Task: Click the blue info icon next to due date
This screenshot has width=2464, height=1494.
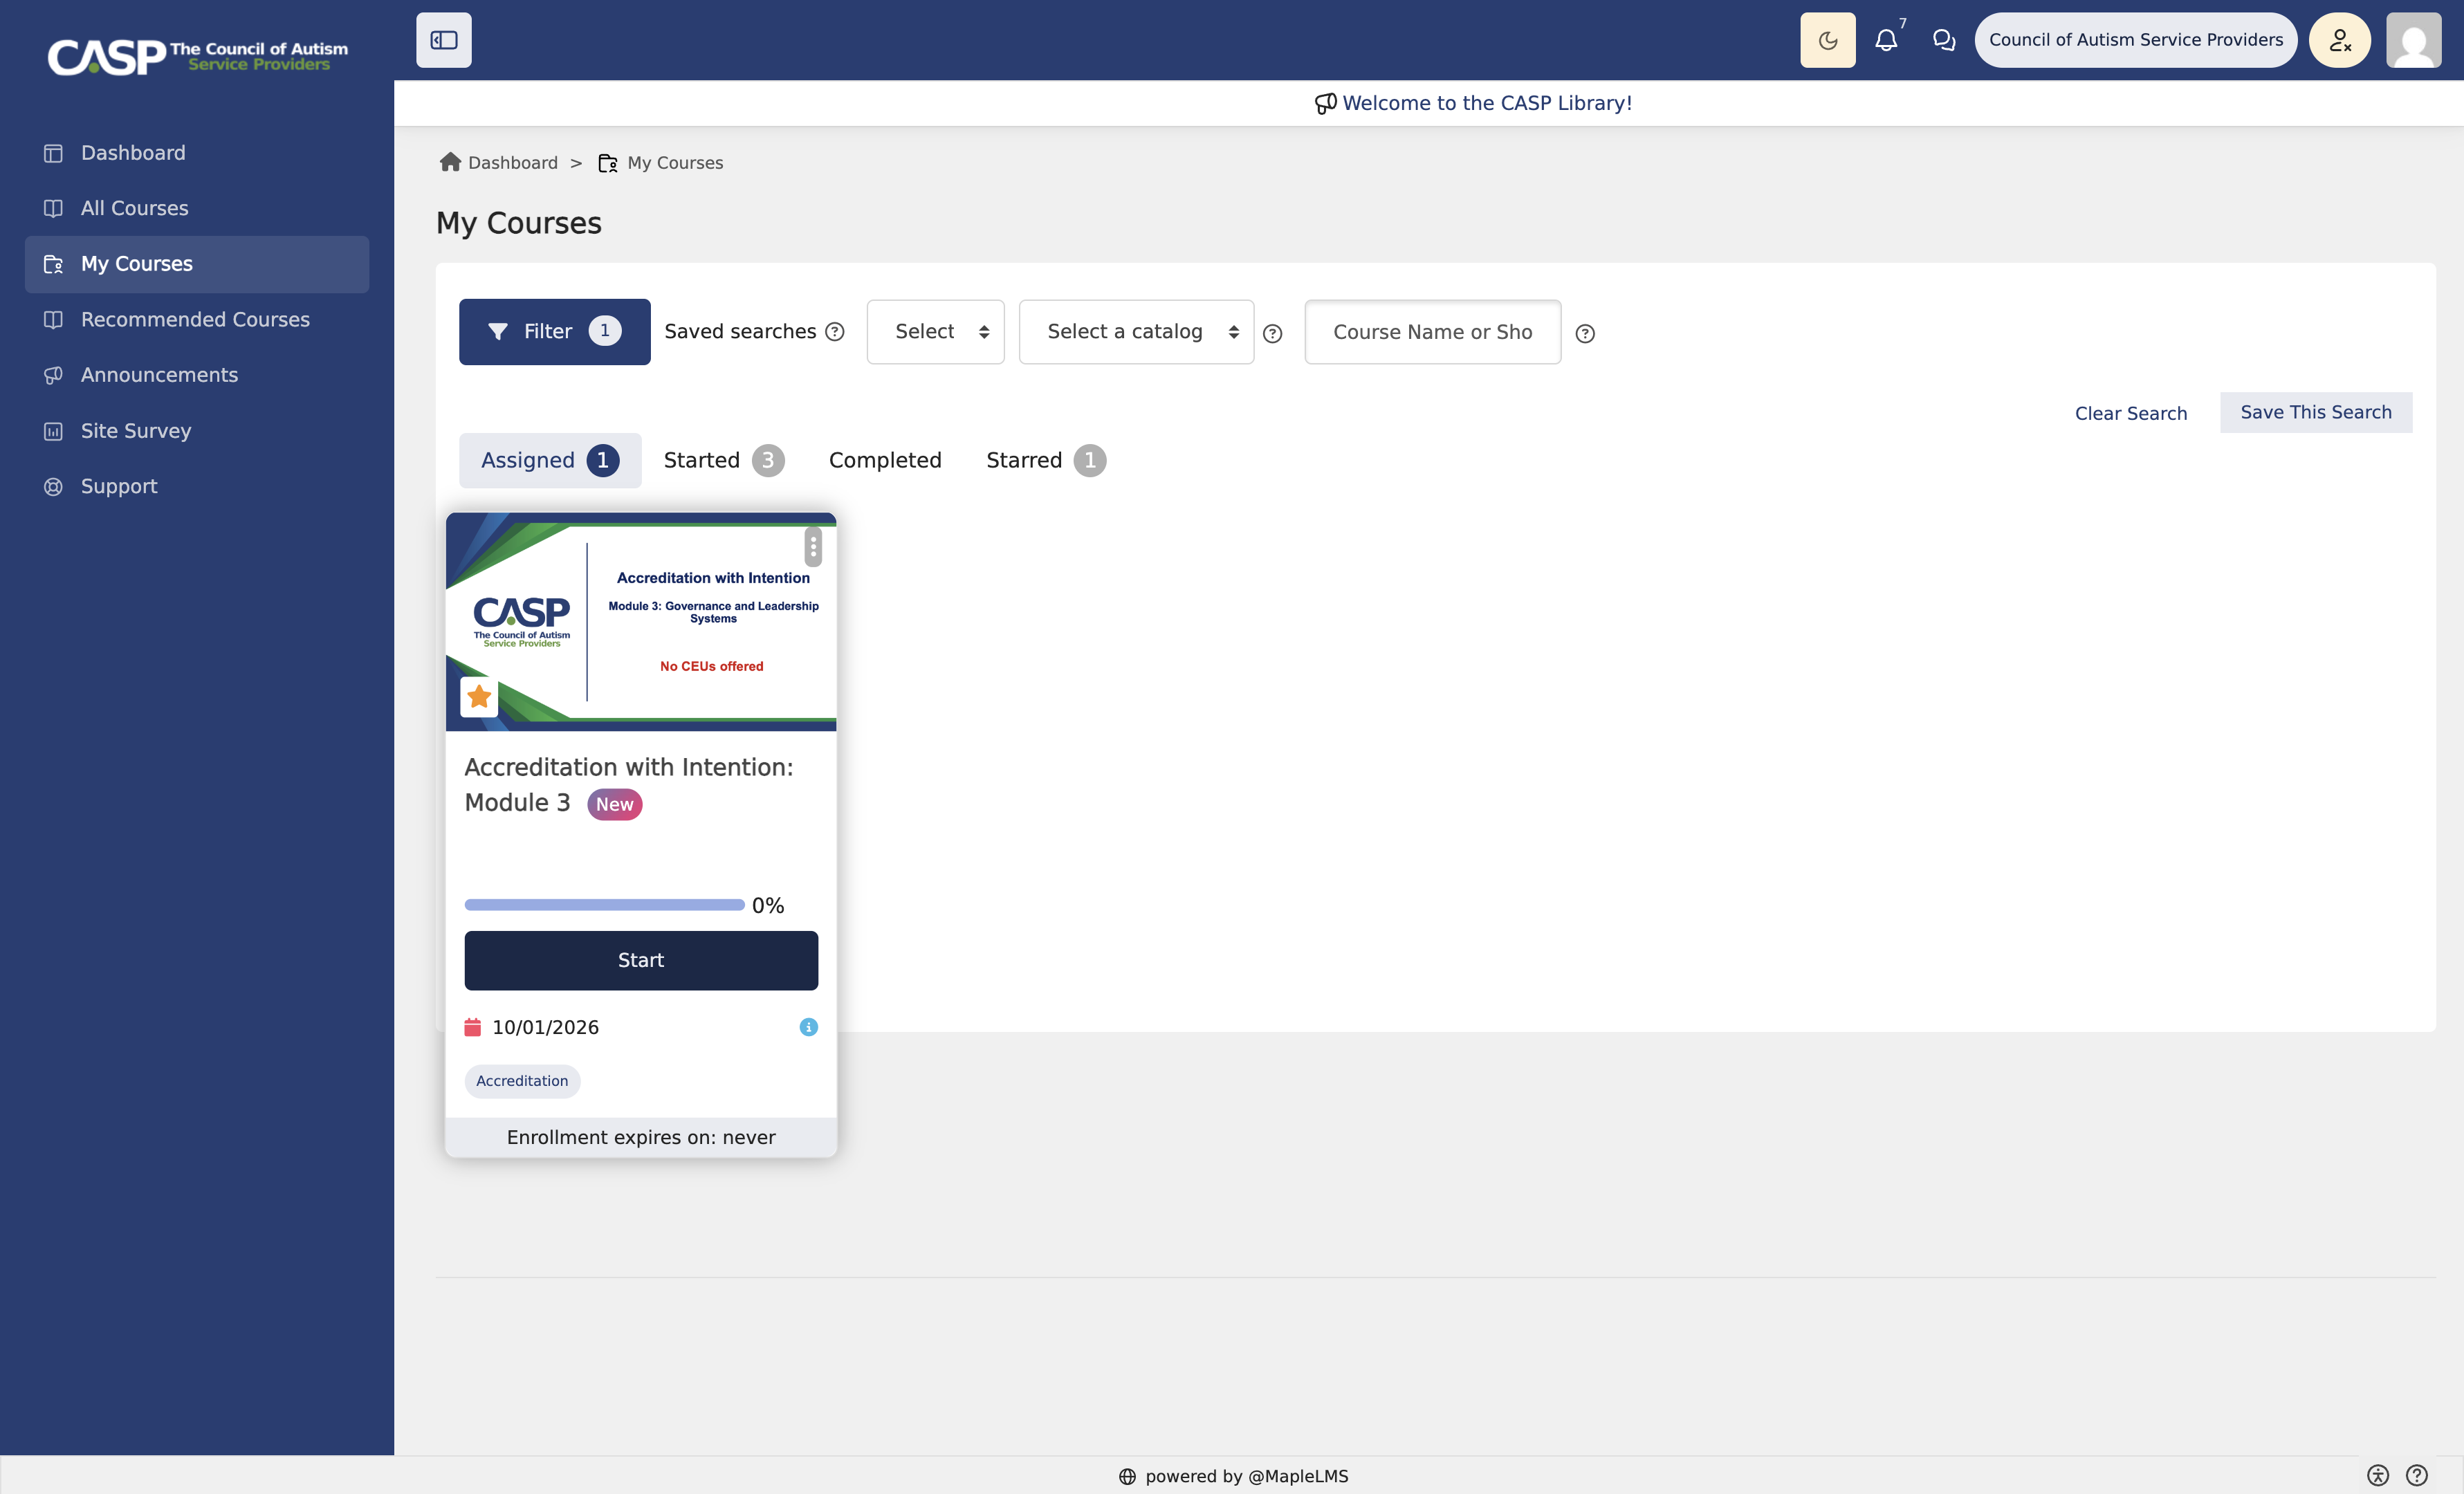Action: tap(808, 1027)
